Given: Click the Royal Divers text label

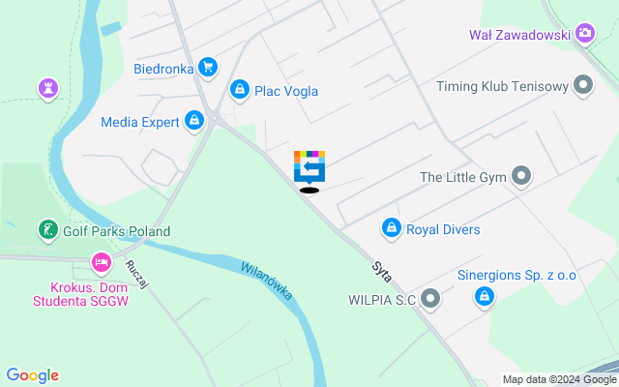Looking at the screenshot, I should pos(443,229).
